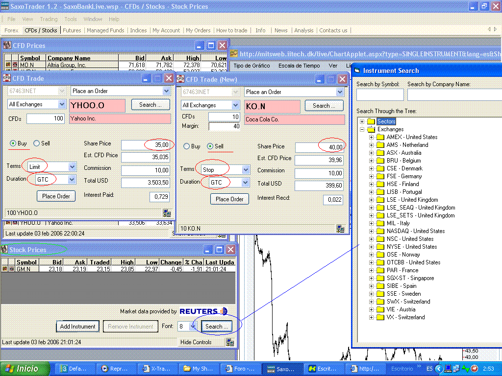Viewport: 502px width, 376px height.
Task: Click the round red icon in the system tray
Action: tap(474, 369)
